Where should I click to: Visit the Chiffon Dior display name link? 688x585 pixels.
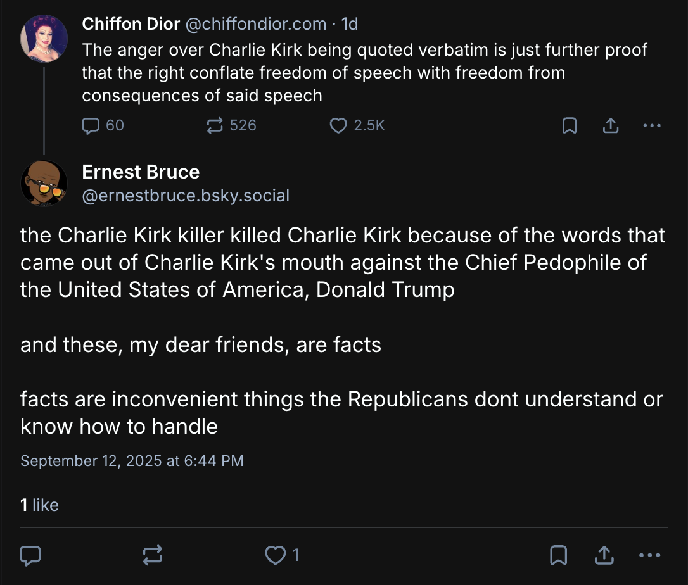(x=131, y=24)
